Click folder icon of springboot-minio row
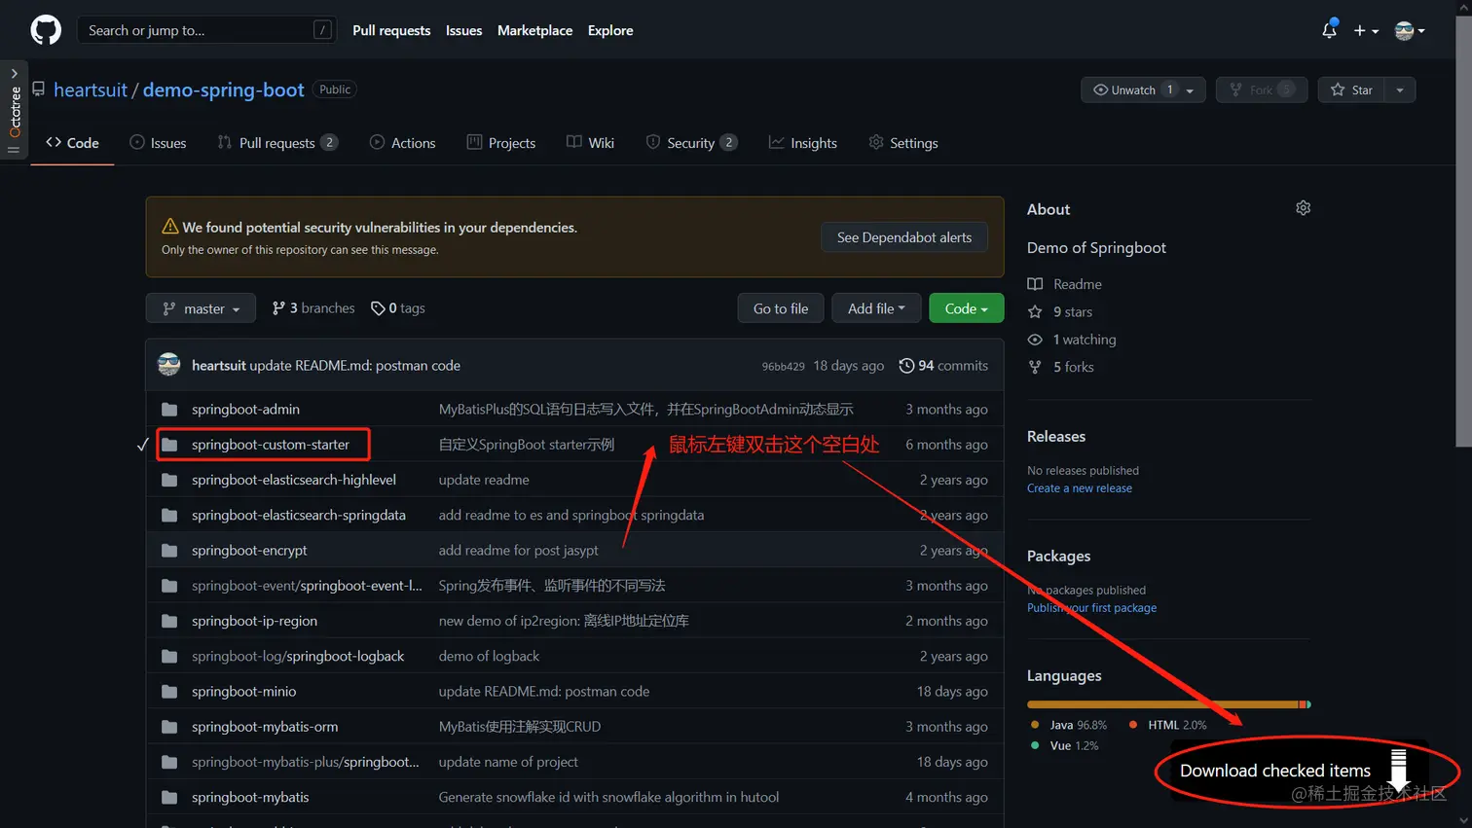 (169, 692)
